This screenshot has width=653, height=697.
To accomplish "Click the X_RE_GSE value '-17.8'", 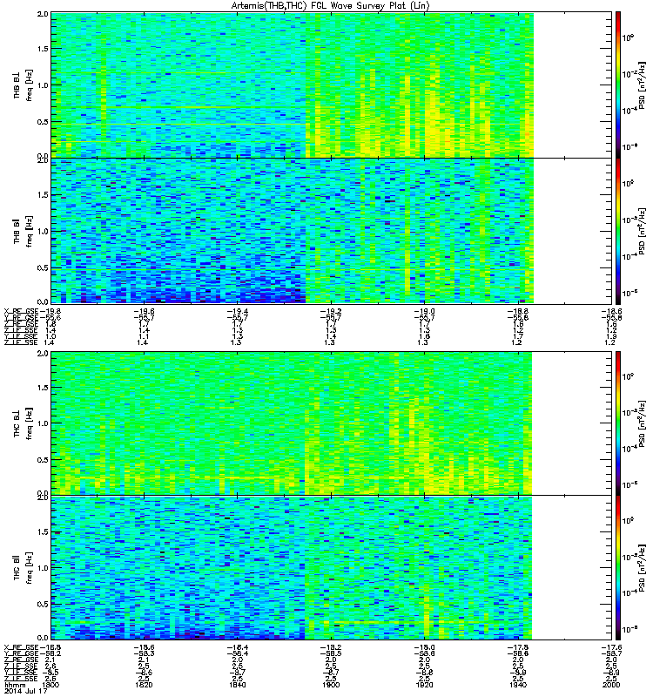I will [x=518, y=647].
